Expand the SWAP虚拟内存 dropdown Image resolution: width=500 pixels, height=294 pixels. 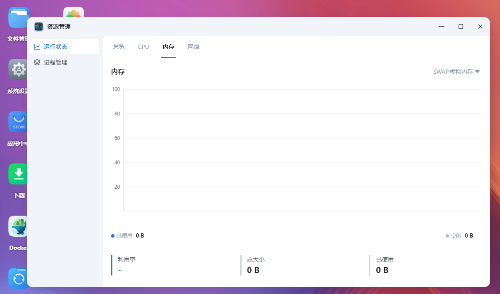(x=456, y=72)
